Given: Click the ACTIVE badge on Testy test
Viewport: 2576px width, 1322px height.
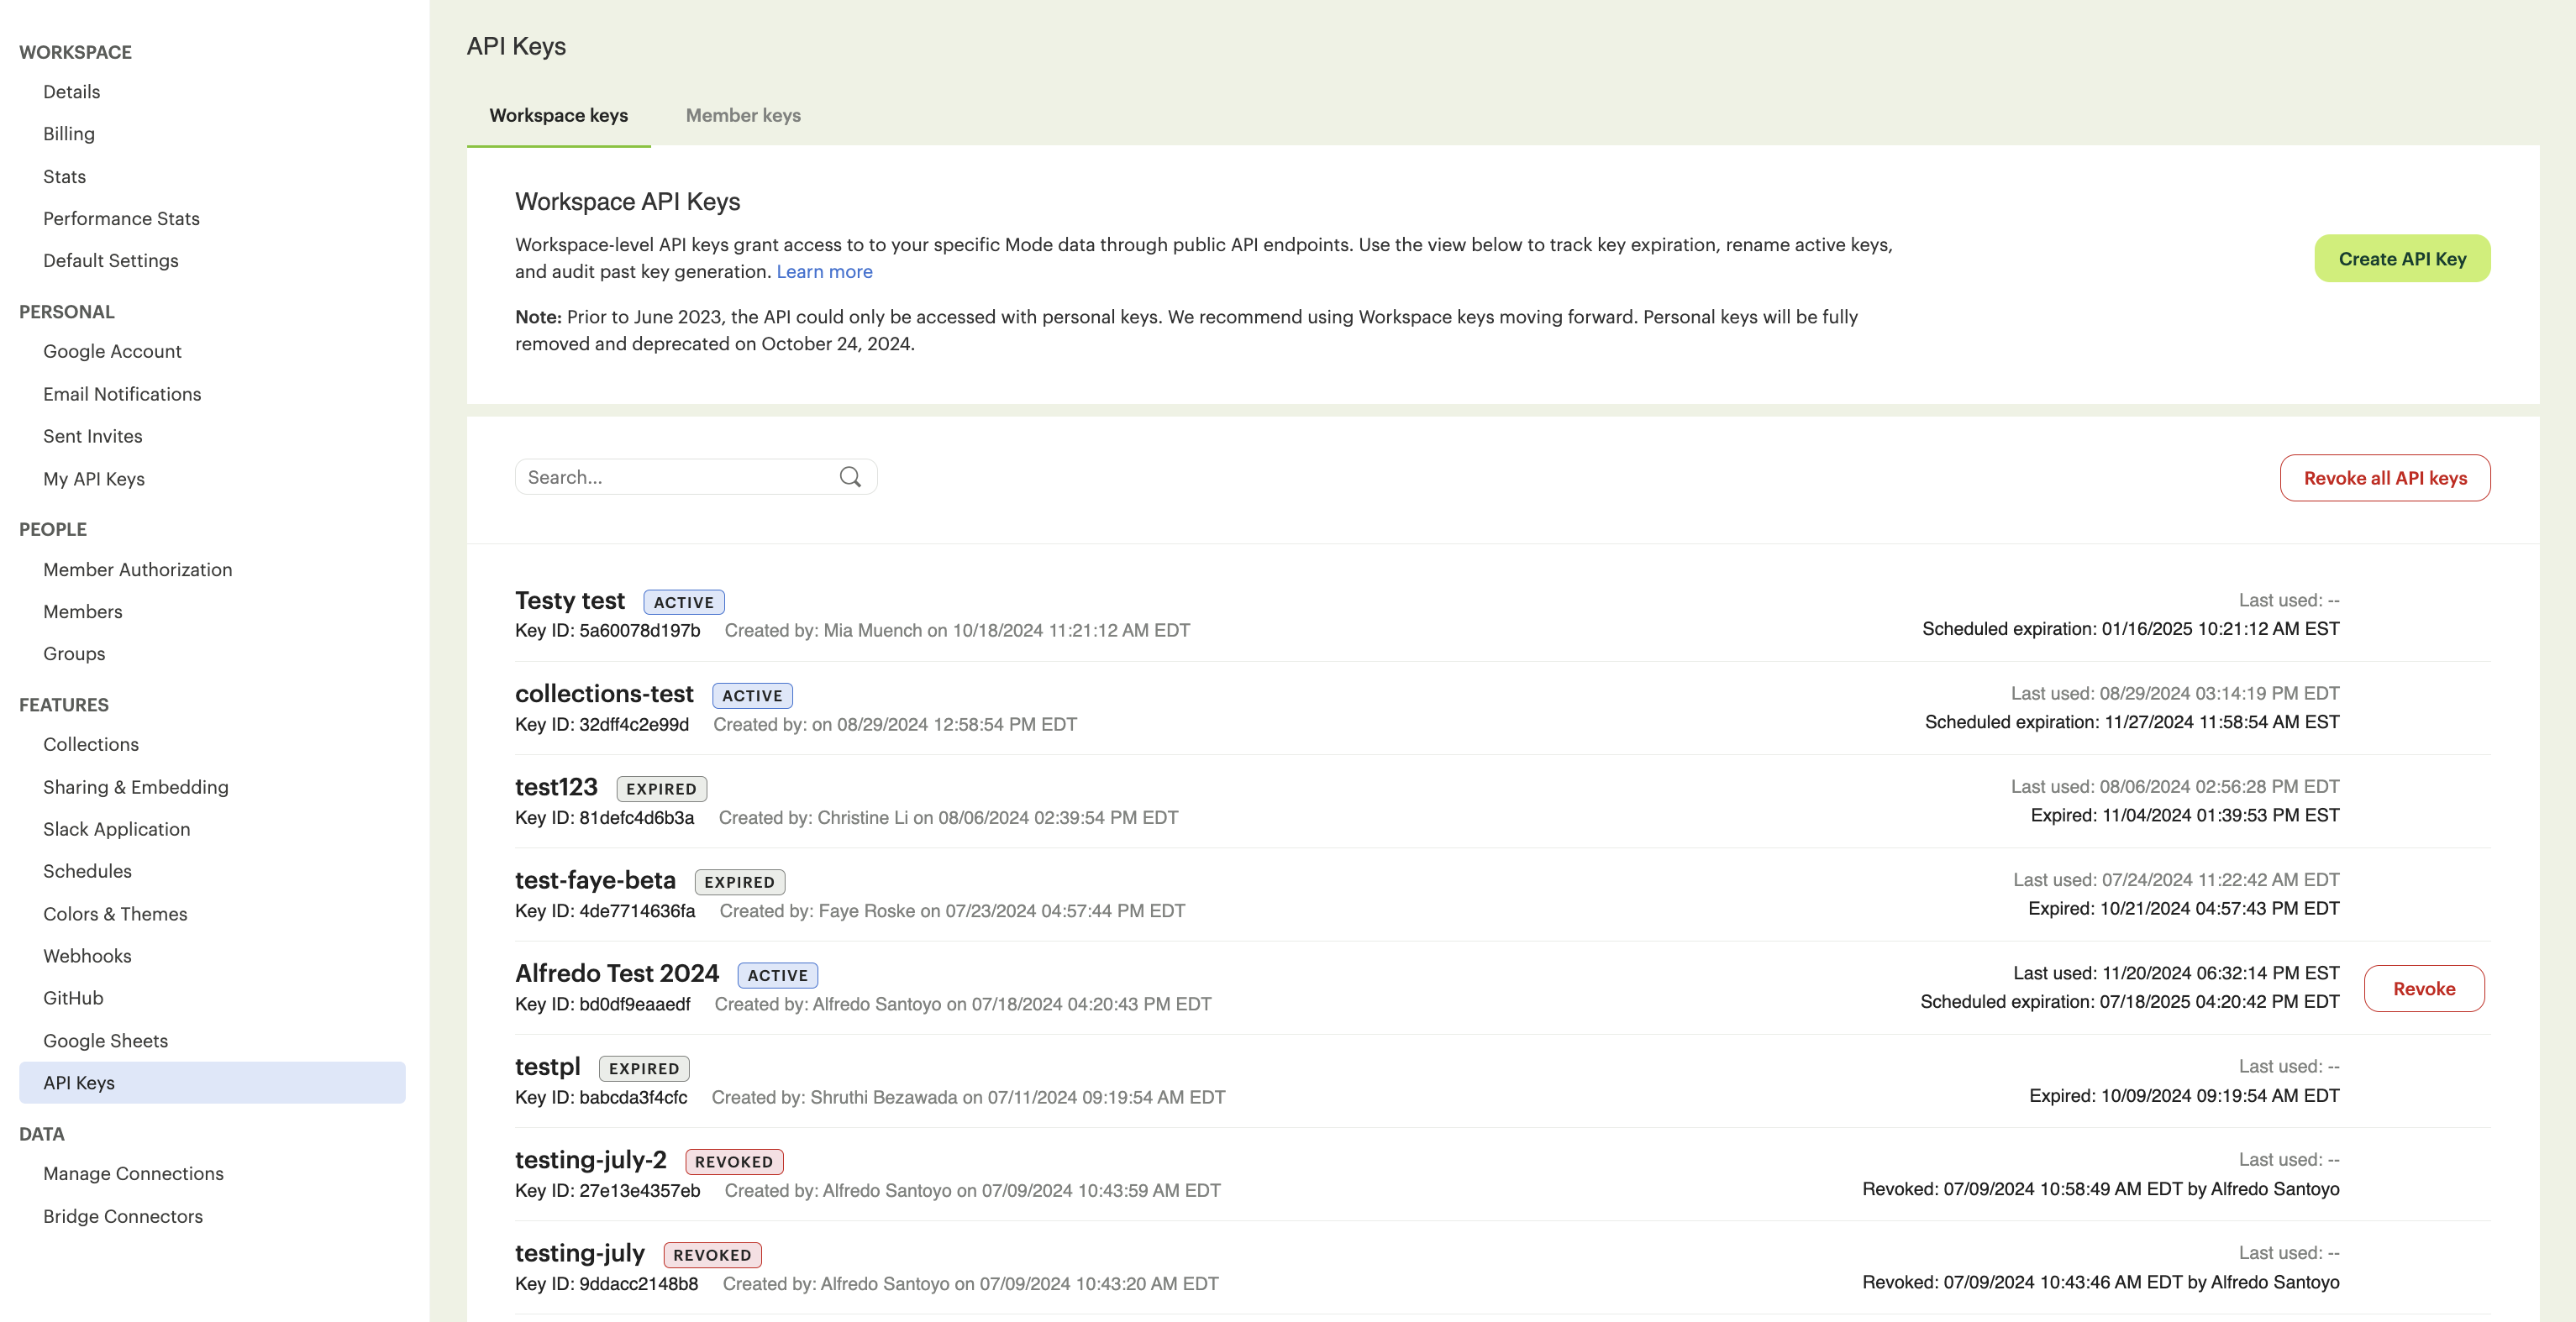Looking at the screenshot, I should [x=683, y=601].
